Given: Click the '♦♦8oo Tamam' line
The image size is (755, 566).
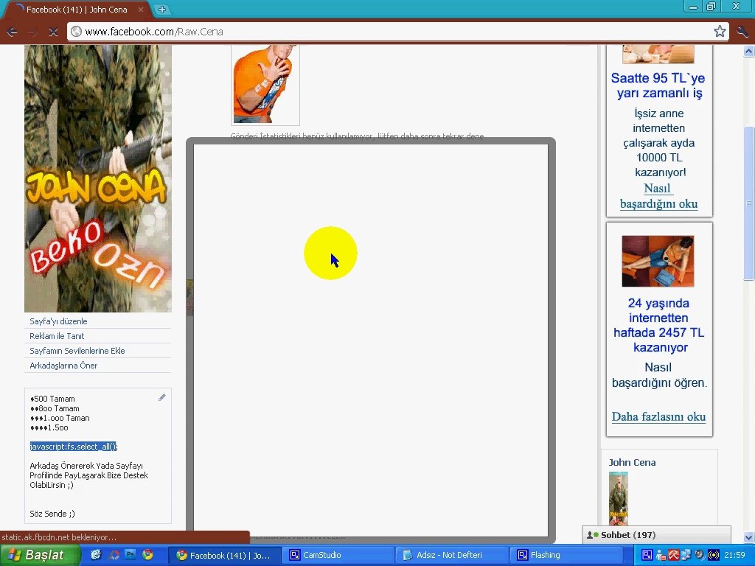Looking at the screenshot, I should tap(55, 408).
